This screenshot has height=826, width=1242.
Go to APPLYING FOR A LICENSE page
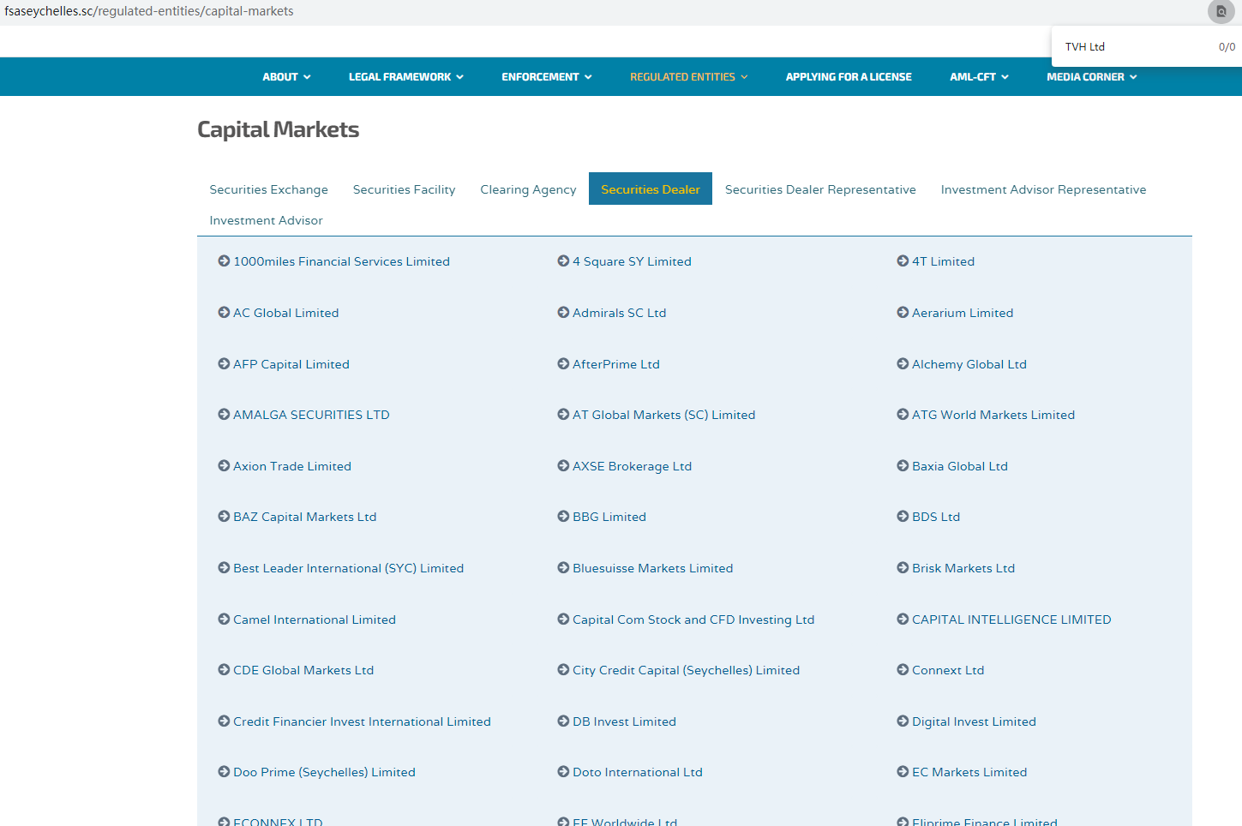pyautogui.click(x=849, y=77)
